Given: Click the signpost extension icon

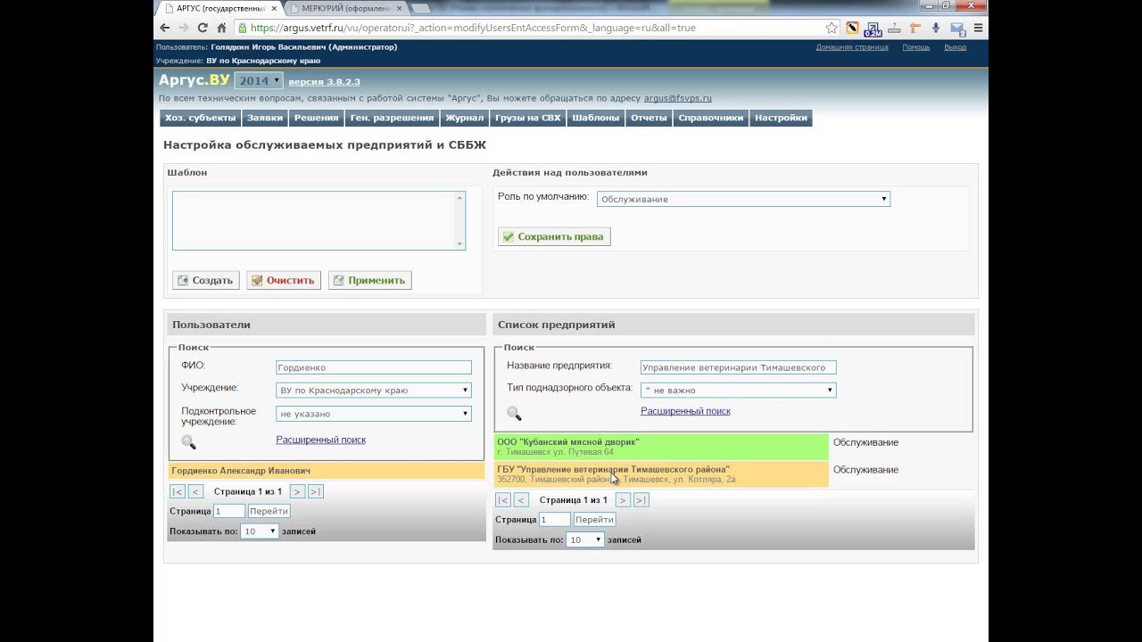Looking at the screenshot, I should (x=914, y=28).
